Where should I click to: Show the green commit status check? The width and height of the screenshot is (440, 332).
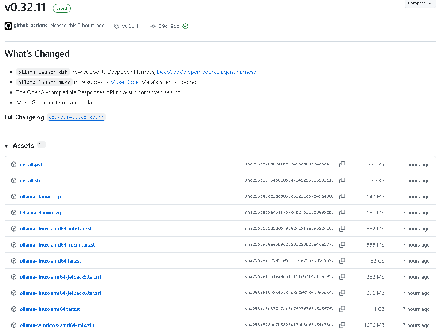tap(185, 26)
